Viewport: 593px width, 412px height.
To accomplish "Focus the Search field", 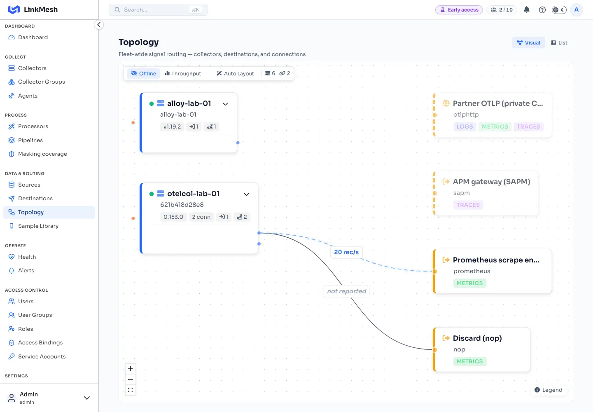I will (158, 9).
